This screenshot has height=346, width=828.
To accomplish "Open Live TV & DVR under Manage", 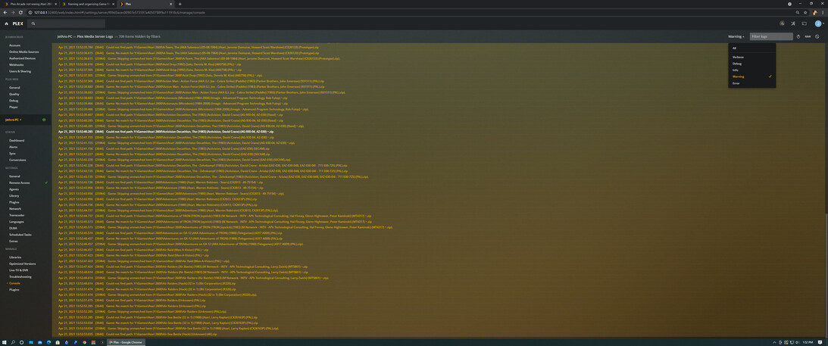I will point(19,270).
